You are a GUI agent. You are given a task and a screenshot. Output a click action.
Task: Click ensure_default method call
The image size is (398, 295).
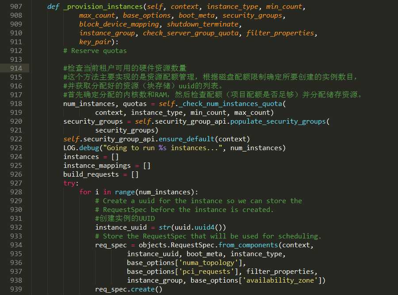187,139
